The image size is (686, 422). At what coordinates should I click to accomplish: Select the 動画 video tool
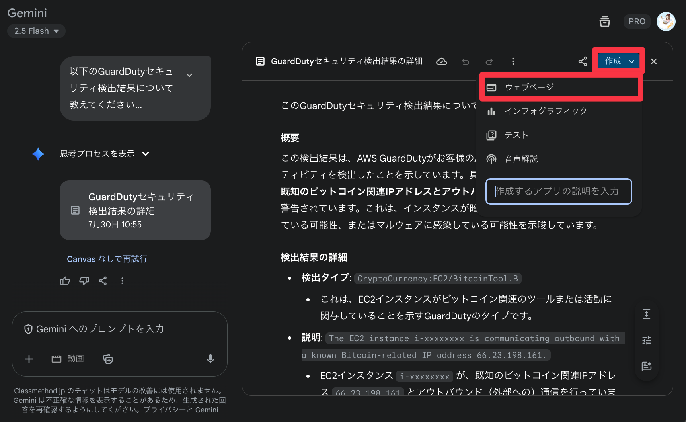(x=68, y=359)
